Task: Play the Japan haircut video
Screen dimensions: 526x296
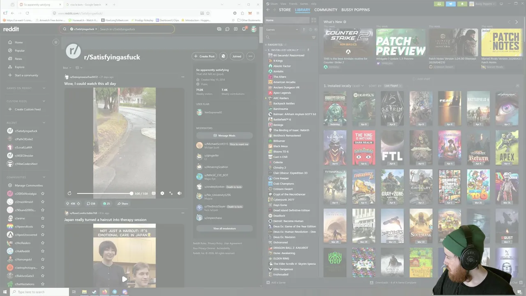Action: [125, 279]
